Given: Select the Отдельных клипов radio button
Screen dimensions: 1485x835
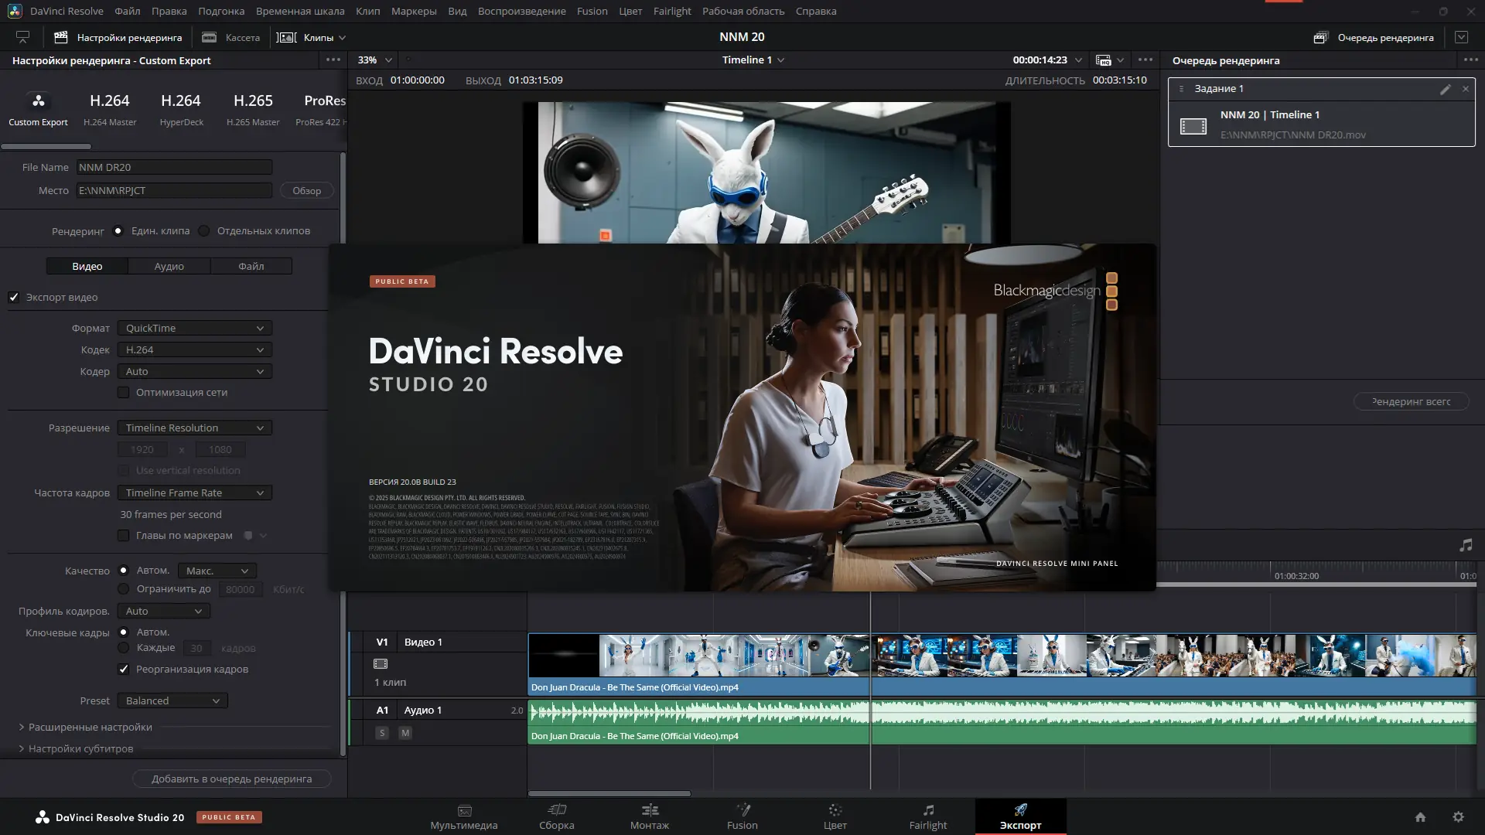Looking at the screenshot, I should 203,230.
